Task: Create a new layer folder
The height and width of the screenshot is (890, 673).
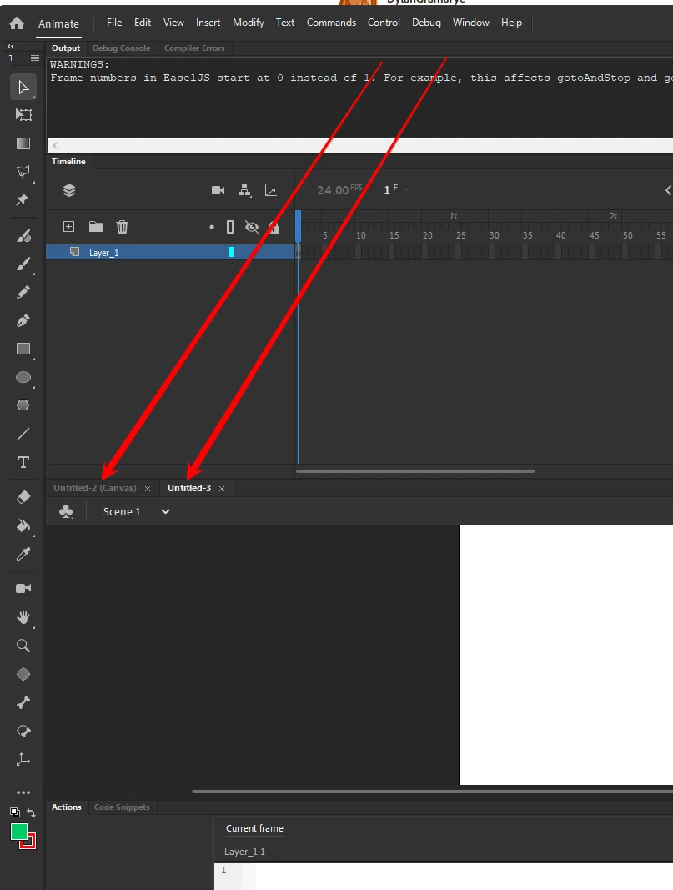Action: 96,227
